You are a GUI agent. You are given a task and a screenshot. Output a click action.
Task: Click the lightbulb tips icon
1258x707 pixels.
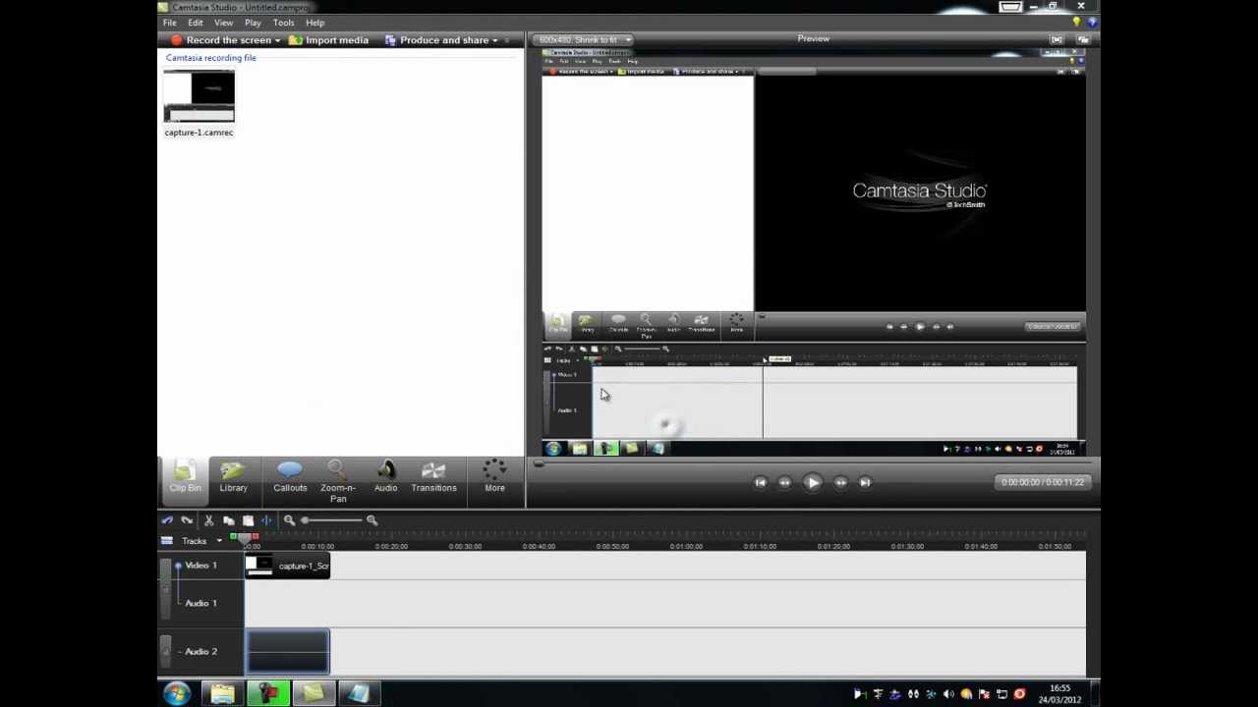(x=1077, y=22)
